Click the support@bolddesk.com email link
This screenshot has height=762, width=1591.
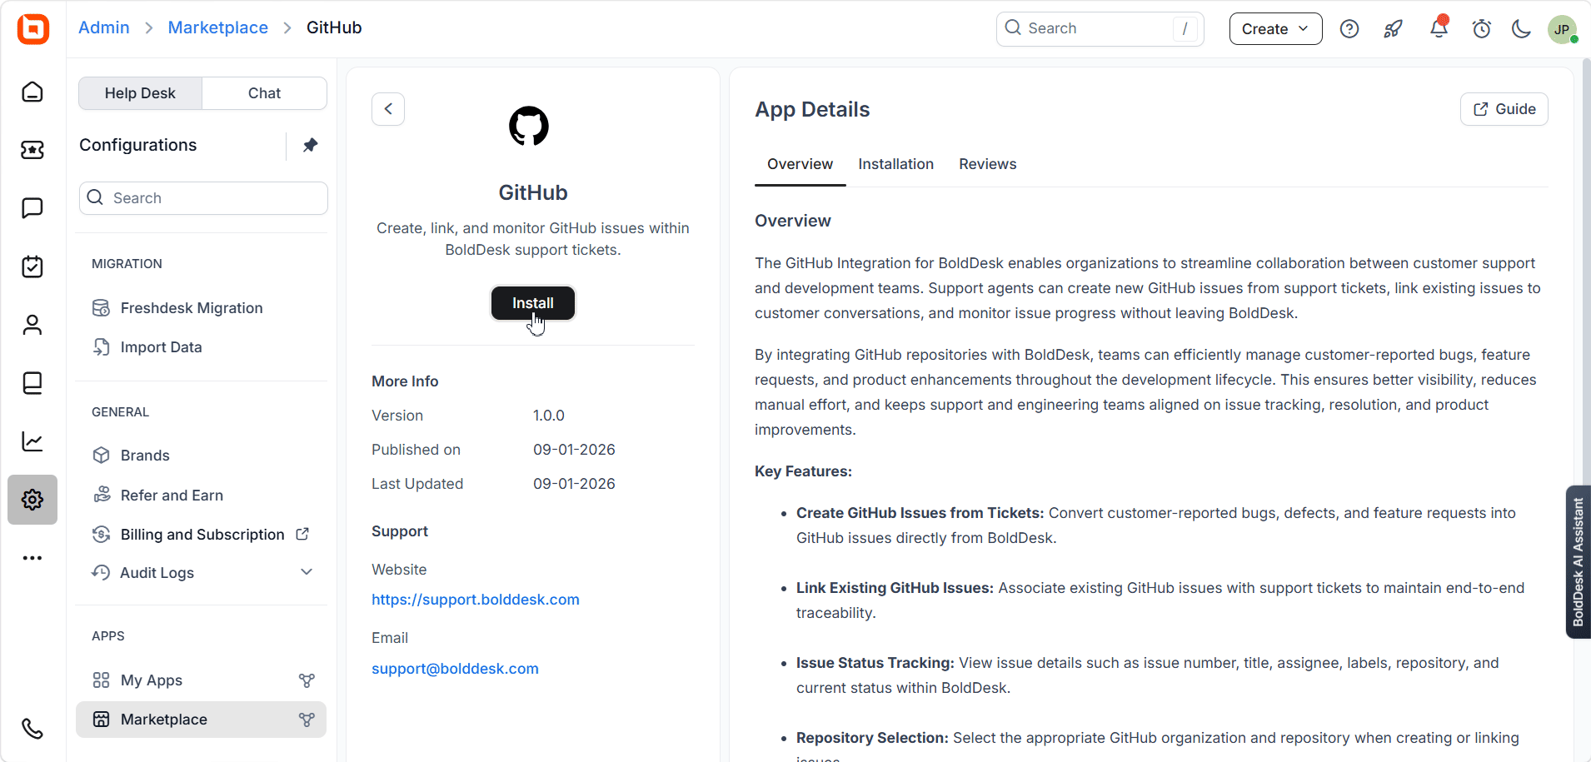point(455,669)
